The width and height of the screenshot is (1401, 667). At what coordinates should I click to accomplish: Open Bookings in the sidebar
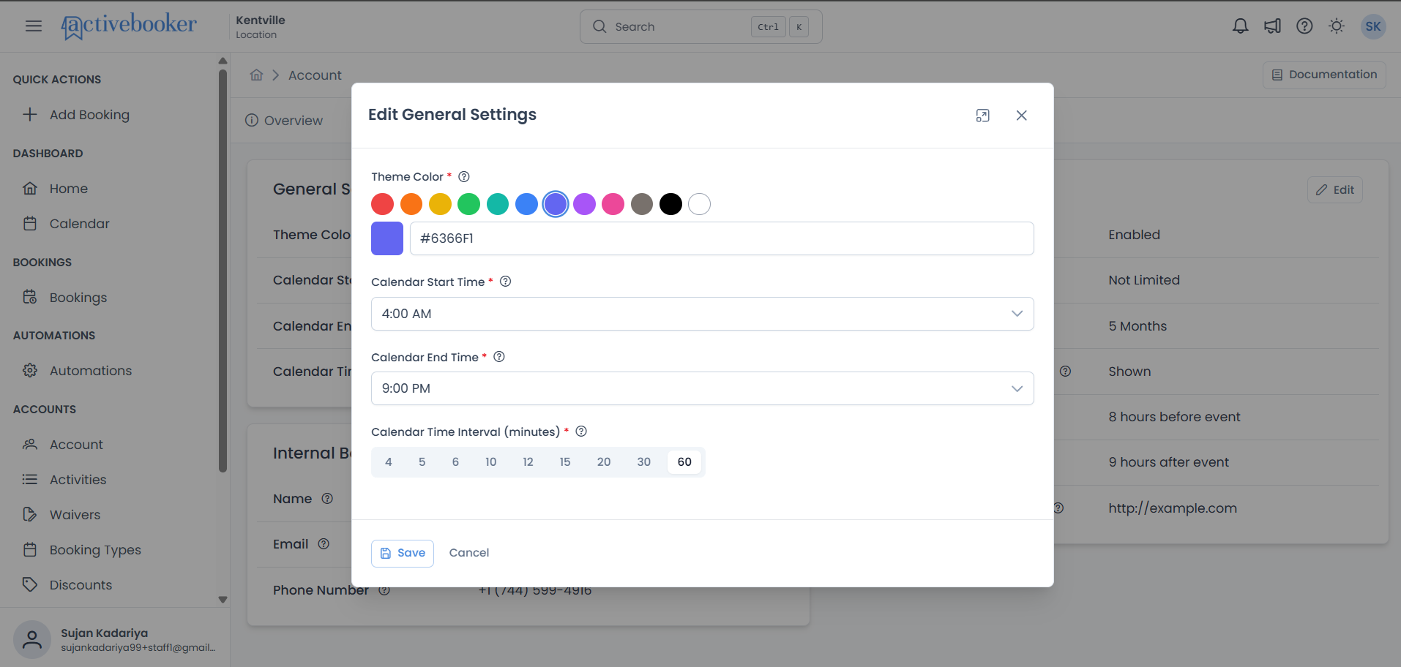point(78,298)
